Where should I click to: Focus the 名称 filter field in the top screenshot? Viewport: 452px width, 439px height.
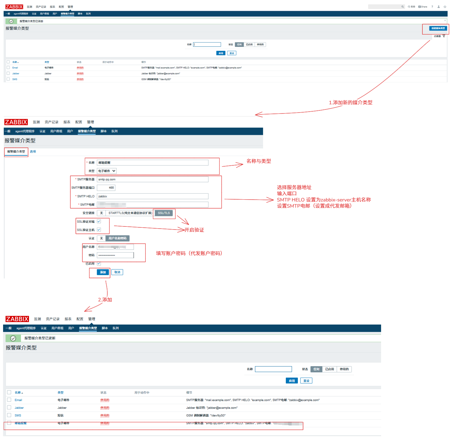point(207,44)
